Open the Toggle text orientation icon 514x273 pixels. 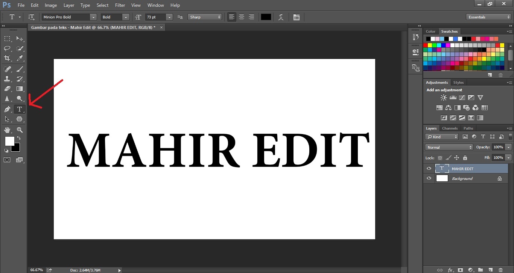[32, 17]
